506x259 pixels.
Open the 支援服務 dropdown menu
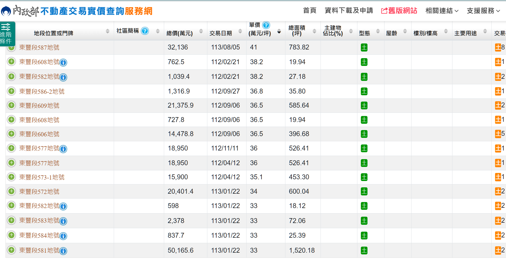(x=483, y=11)
